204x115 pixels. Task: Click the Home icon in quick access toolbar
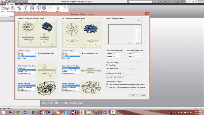(x=24, y=2)
